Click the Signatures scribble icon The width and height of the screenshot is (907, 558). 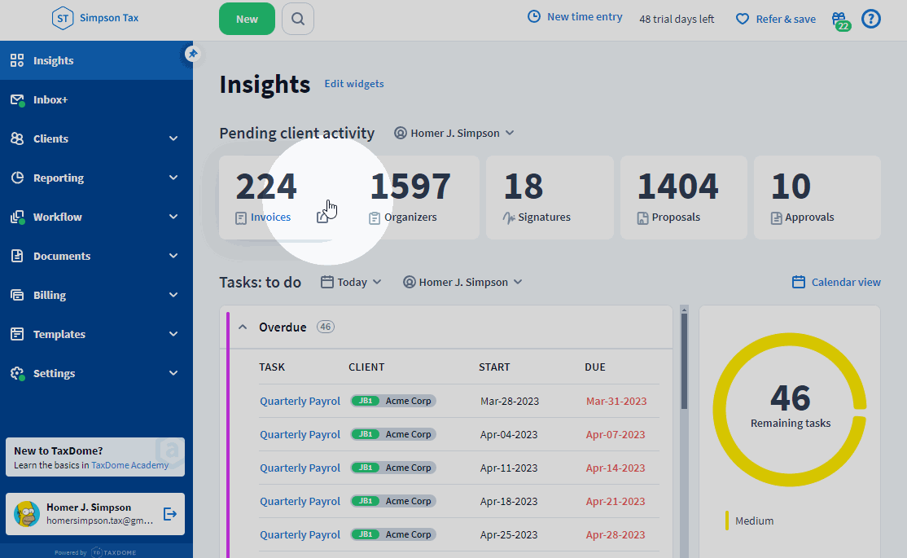[x=509, y=217]
